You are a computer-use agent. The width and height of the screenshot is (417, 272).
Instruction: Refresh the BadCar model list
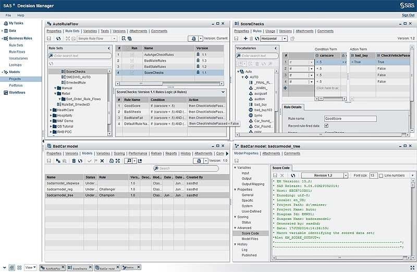coord(80,161)
